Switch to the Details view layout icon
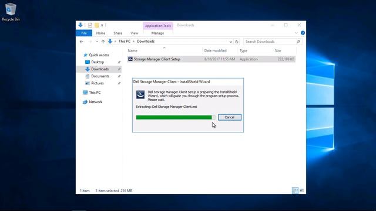Viewport: 376px width, 211px height. (x=295, y=190)
